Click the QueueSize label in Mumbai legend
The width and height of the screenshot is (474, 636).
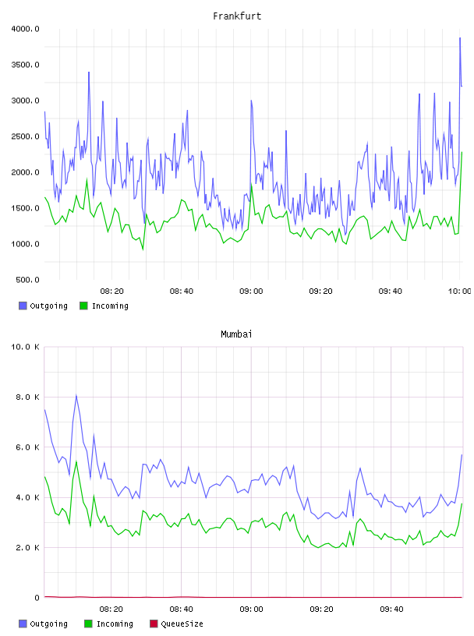click(182, 624)
